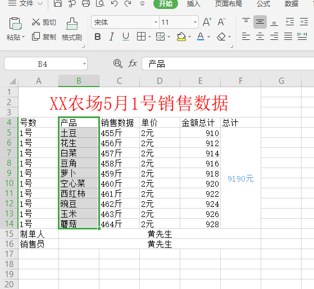The image size is (314, 289).
Task: Click the Format Painter (格式刷) brush
Action: pyautogui.click(x=72, y=29)
